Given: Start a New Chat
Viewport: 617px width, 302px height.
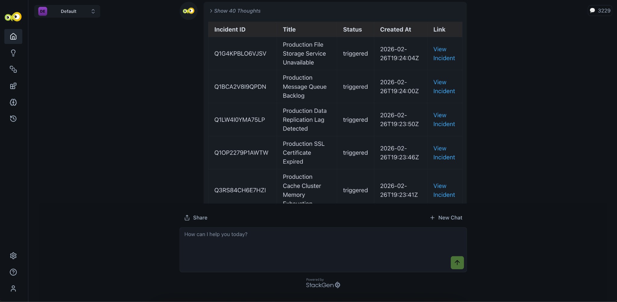Looking at the screenshot, I should point(446,217).
